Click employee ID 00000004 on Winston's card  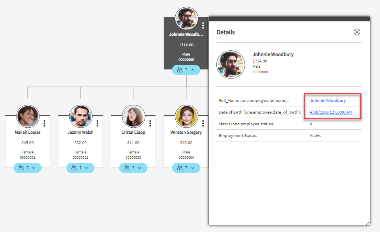tap(186, 157)
